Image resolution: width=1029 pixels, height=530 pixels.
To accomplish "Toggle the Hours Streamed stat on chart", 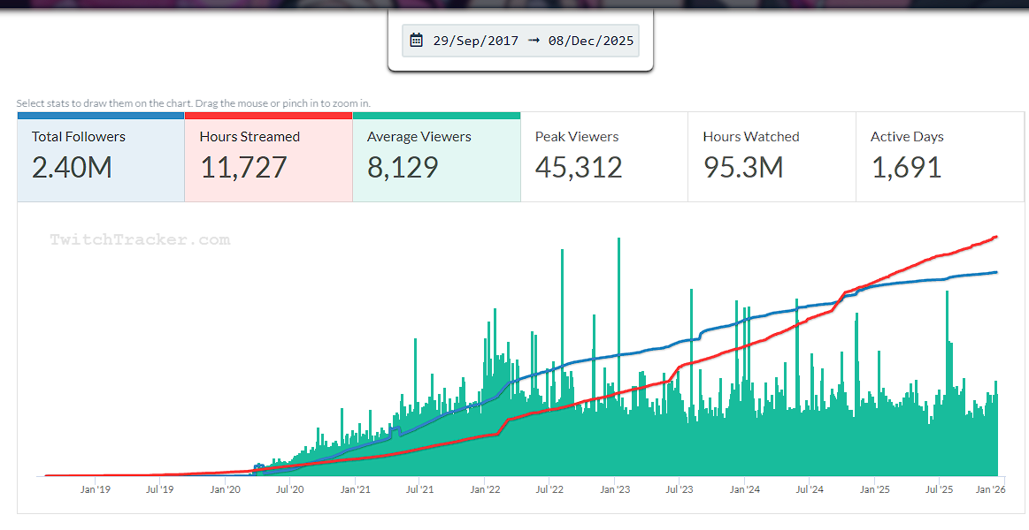I will tap(268, 157).
